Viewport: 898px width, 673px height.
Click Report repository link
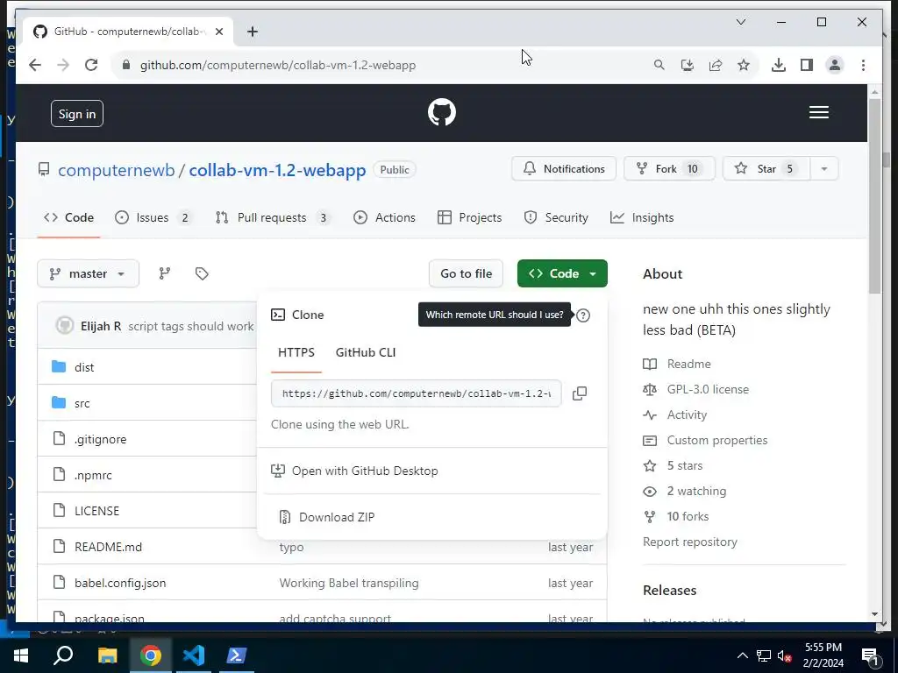(x=690, y=542)
